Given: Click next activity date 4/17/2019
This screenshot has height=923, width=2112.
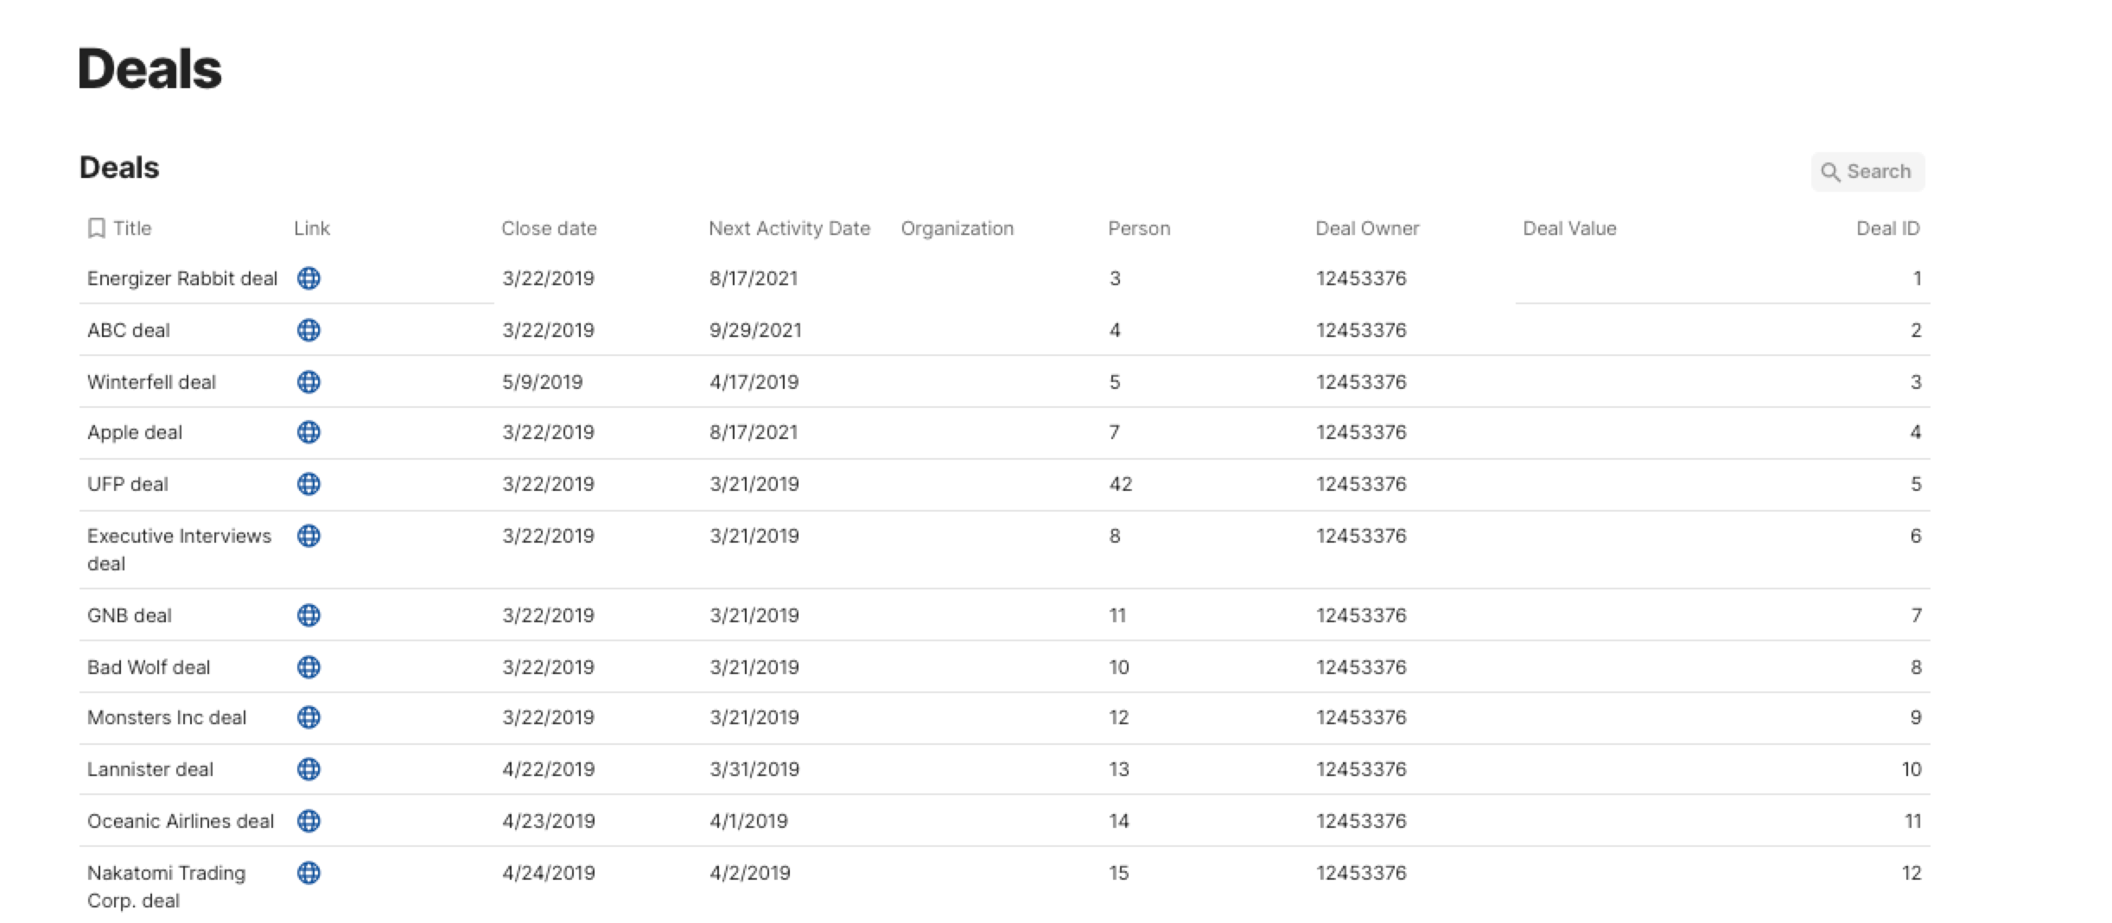Looking at the screenshot, I should 754,382.
